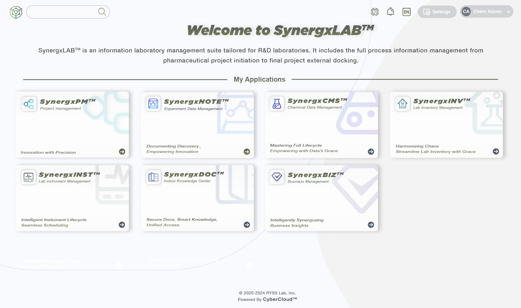This screenshot has width=521, height=308.
Task: Open SynergxBIZ with its arrow button
Action: [x=371, y=225]
